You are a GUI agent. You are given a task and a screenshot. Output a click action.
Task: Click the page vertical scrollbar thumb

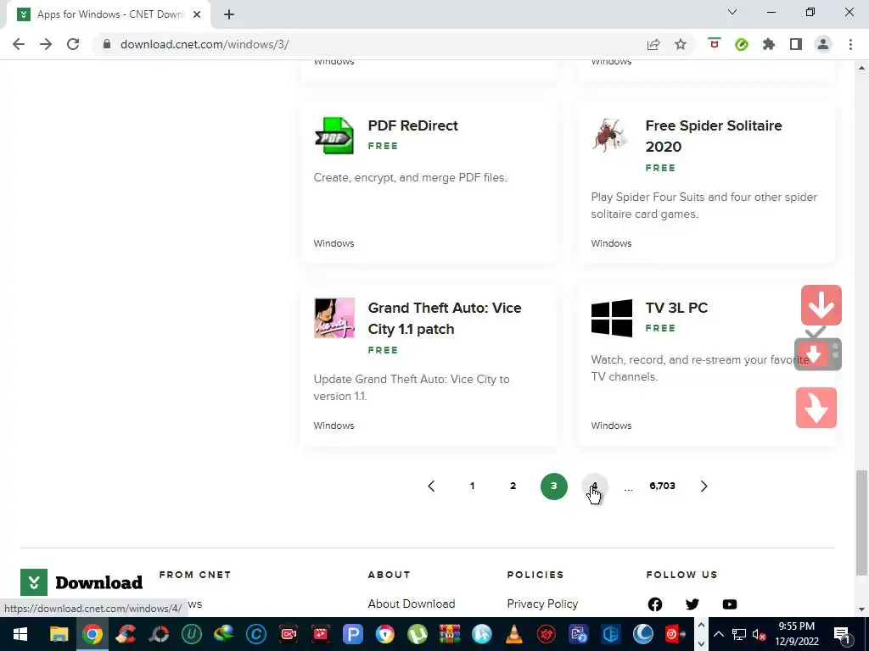click(861, 522)
